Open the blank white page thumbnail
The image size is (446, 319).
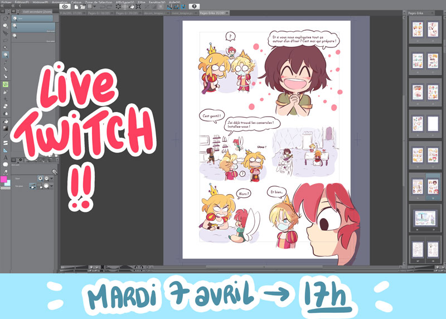433,124
